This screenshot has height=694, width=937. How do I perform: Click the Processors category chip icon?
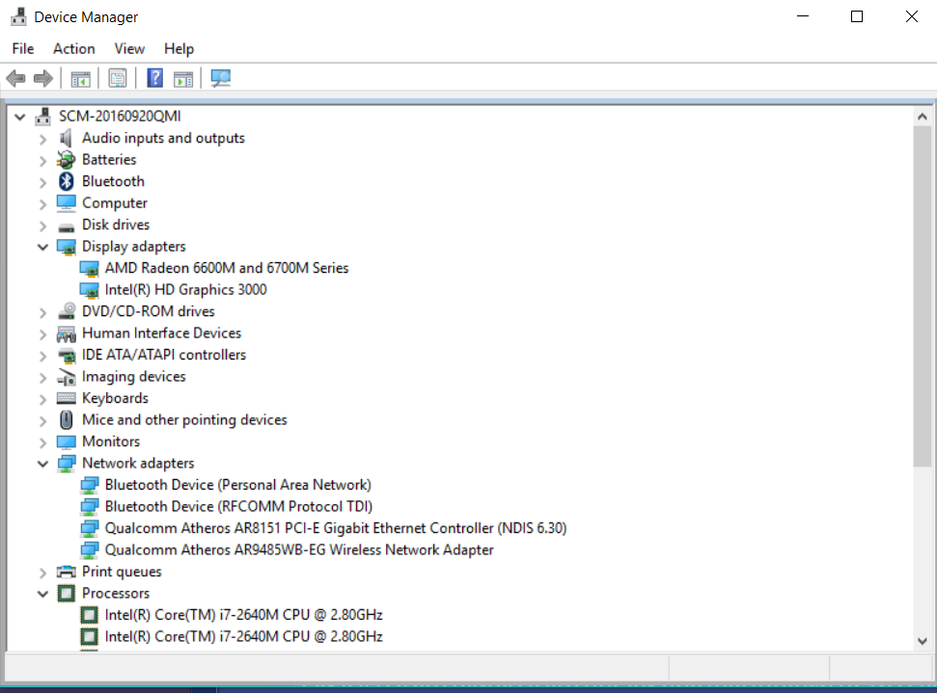point(67,594)
